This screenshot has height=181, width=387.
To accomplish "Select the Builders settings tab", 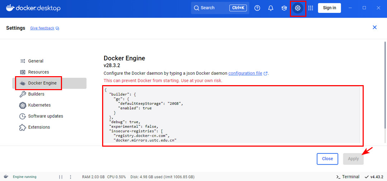I will click(x=49, y=94).
